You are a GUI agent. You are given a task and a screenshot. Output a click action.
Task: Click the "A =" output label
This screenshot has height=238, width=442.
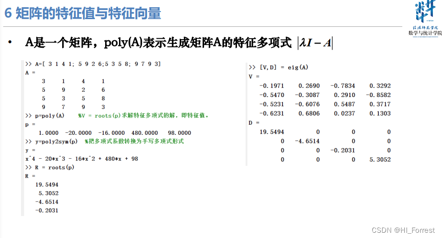pos(30,73)
